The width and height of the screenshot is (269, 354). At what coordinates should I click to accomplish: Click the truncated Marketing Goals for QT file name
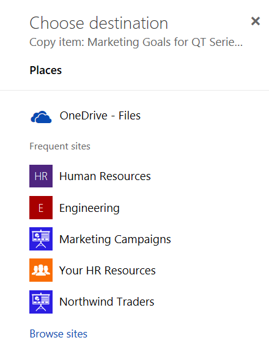pyautogui.click(x=165, y=42)
